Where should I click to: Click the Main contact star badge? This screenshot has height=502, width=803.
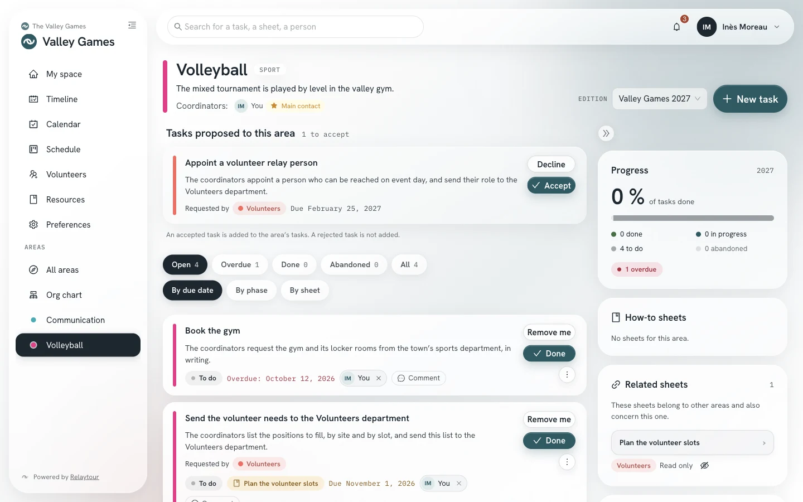click(x=296, y=106)
